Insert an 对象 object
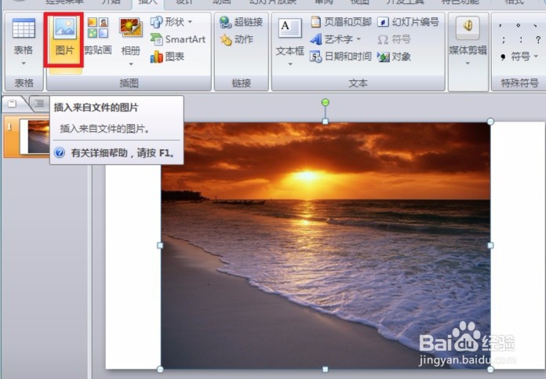 [394, 56]
